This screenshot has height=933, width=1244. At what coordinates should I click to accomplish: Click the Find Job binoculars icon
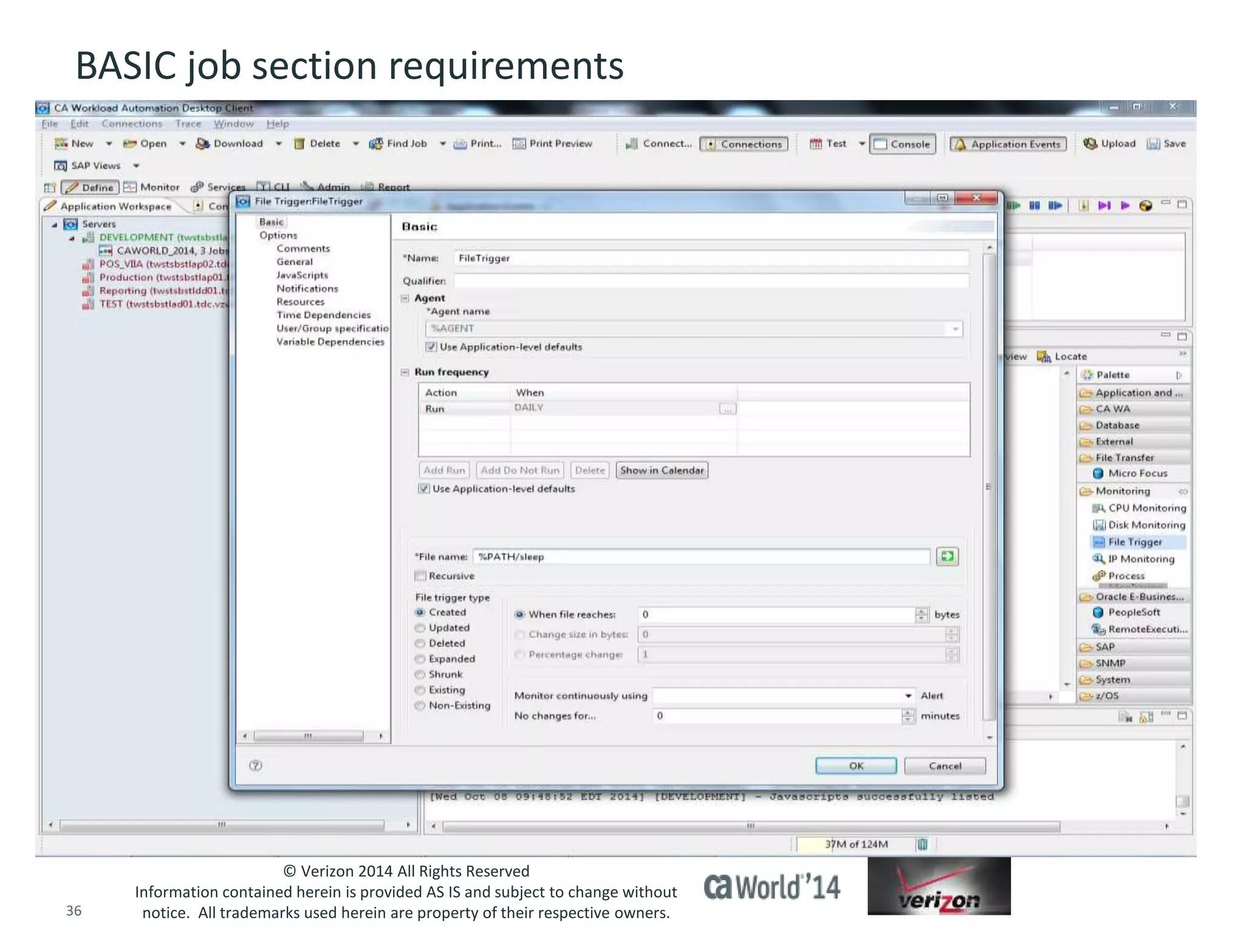coord(376,144)
